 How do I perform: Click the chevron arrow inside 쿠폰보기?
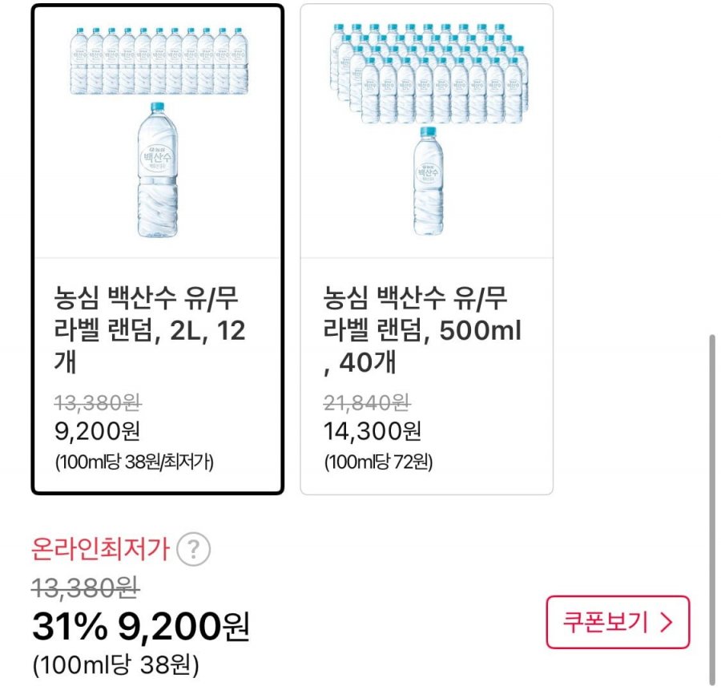click(x=665, y=623)
